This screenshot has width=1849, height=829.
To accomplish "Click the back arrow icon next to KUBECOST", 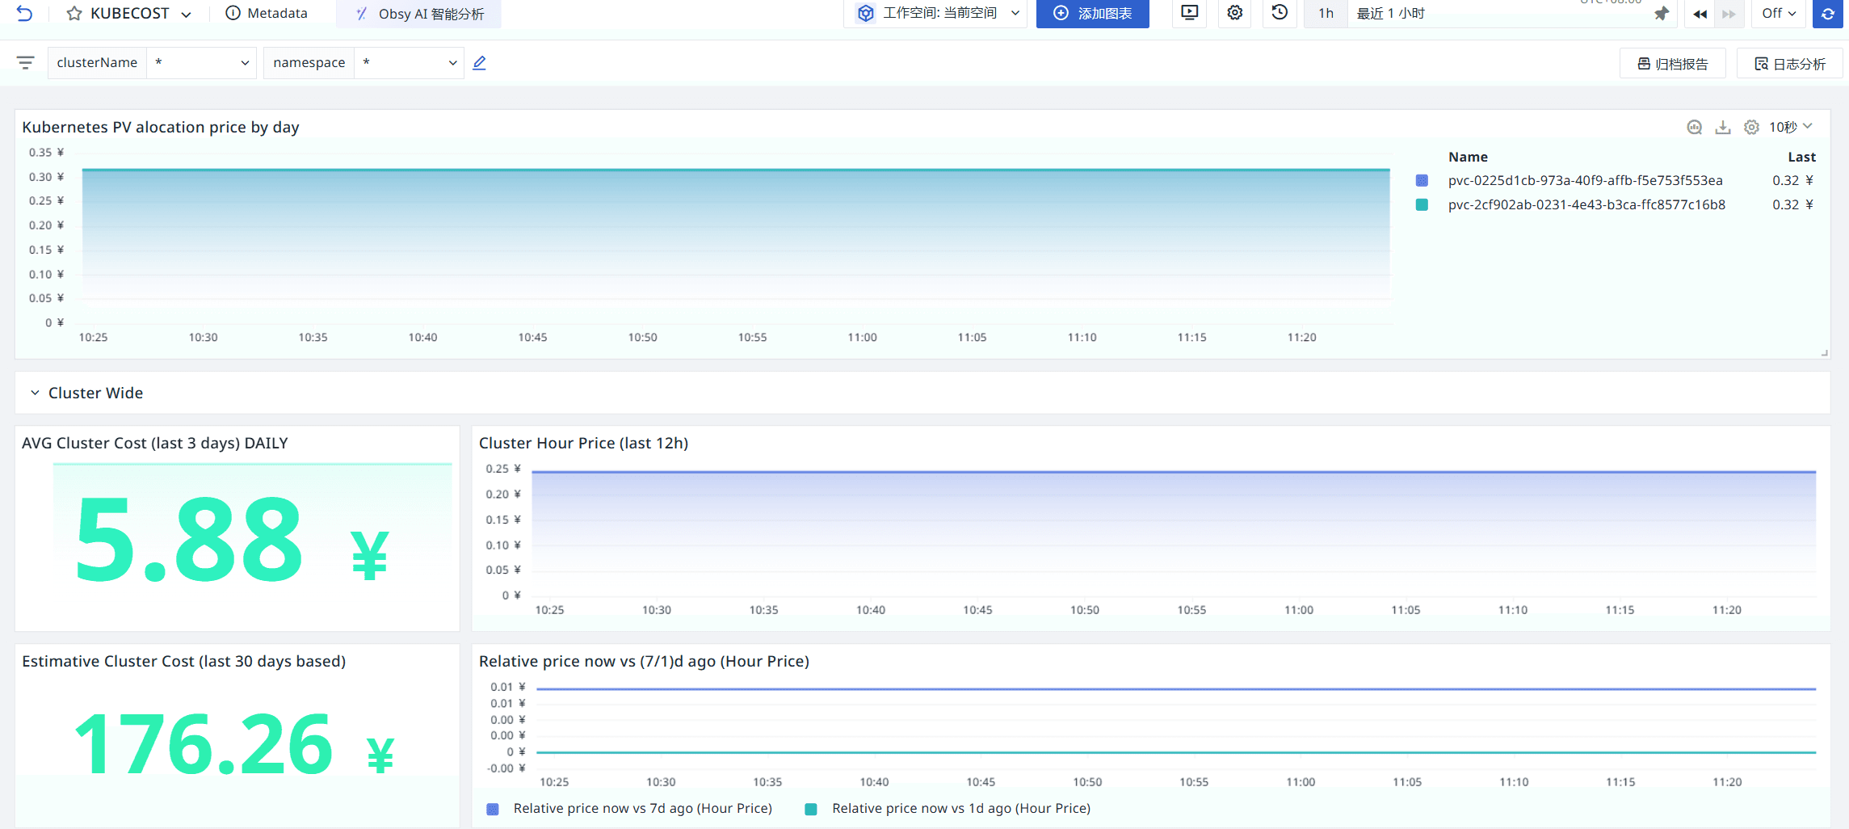I will click(x=24, y=14).
